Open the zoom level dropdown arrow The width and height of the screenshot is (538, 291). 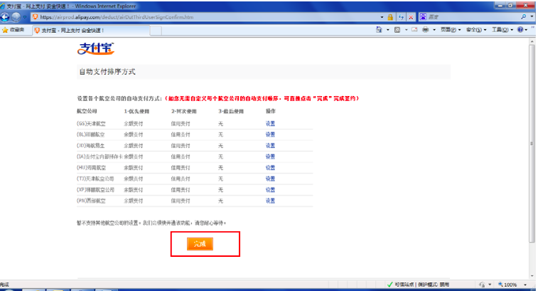(x=525, y=285)
